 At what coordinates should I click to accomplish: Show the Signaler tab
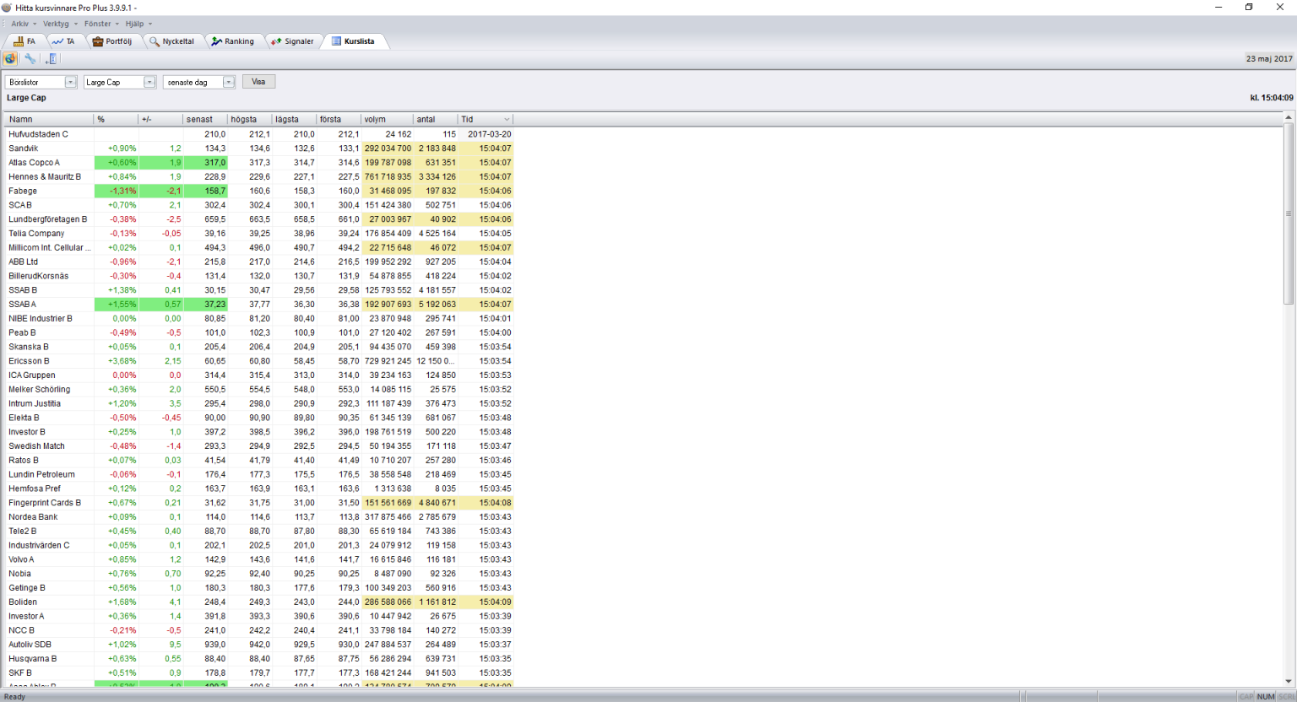coord(293,41)
